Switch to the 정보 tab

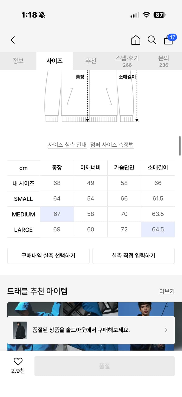pyautogui.click(x=18, y=61)
